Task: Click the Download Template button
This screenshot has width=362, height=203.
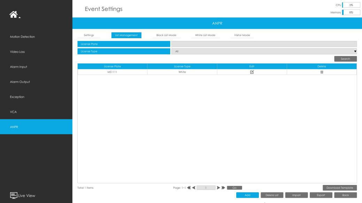Action: pyautogui.click(x=339, y=188)
